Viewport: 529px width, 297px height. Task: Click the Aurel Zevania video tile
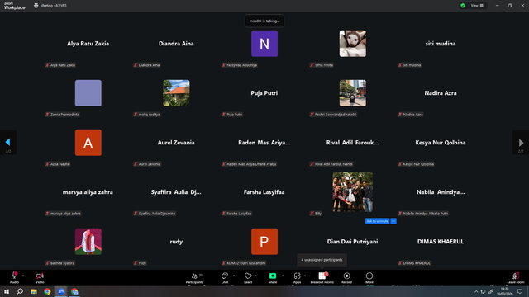pyautogui.click(x=176, y=143)
